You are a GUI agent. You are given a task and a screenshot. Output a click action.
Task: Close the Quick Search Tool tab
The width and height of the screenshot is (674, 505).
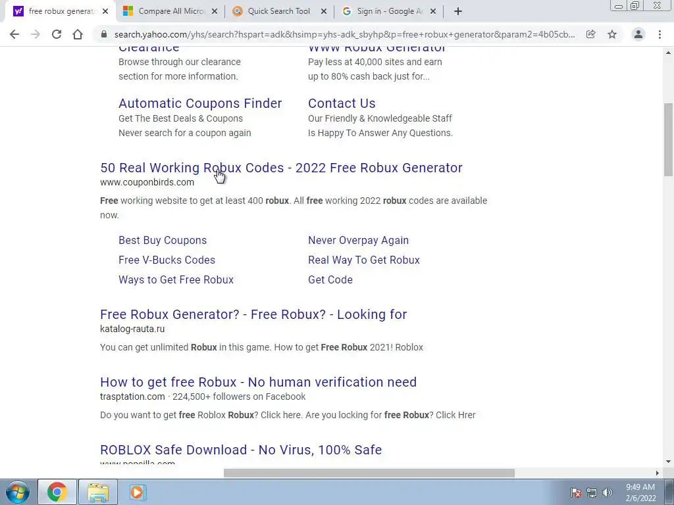324,11
